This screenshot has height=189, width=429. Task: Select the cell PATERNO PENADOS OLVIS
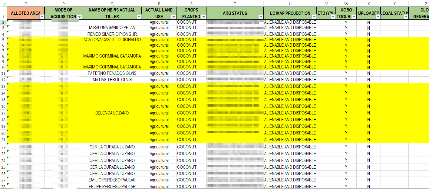[112, 73]
